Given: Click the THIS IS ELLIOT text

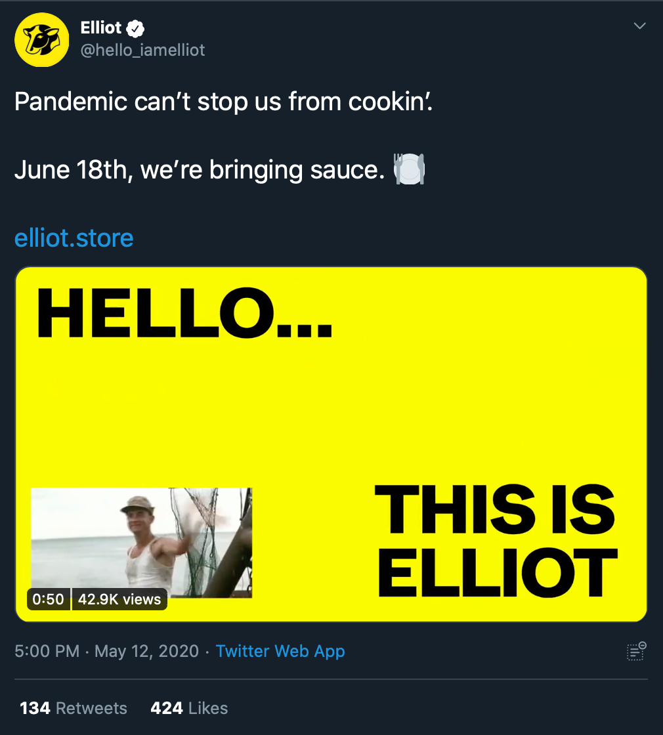Looking at the screenshot, I should click(x=497, y=541).
